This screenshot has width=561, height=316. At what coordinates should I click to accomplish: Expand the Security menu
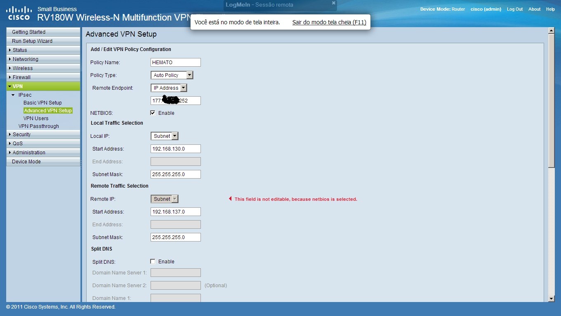point(43,134)
